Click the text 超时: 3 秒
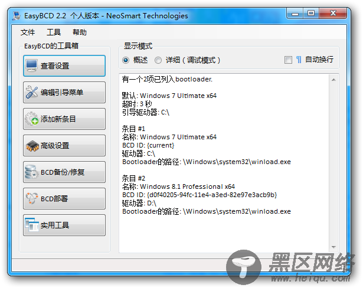The image size is (363, 288). pyautogui.click(x=137, y=104)
